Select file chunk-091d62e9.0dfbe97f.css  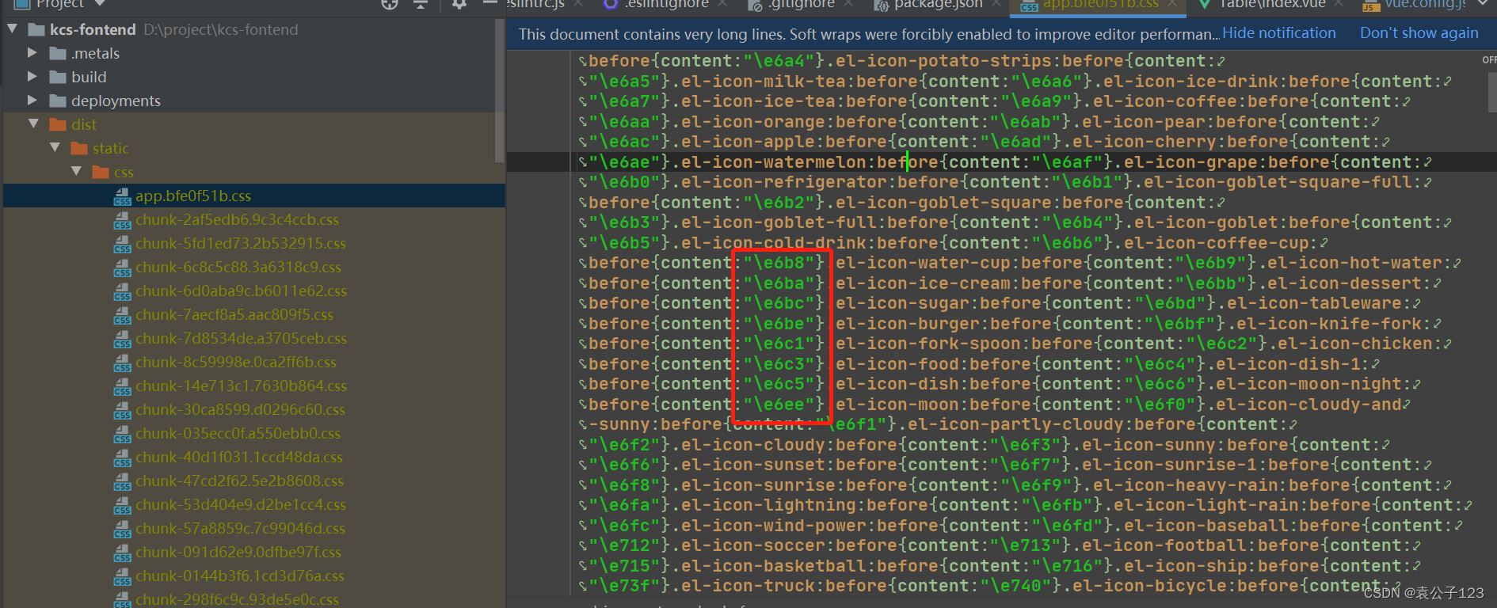click(x=238, y=553)
